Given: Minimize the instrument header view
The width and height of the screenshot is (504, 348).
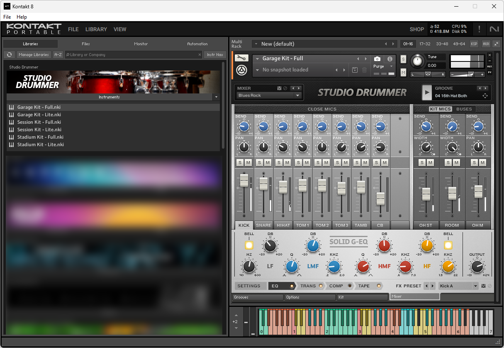Looking at the screenshot, I should 489,61.
